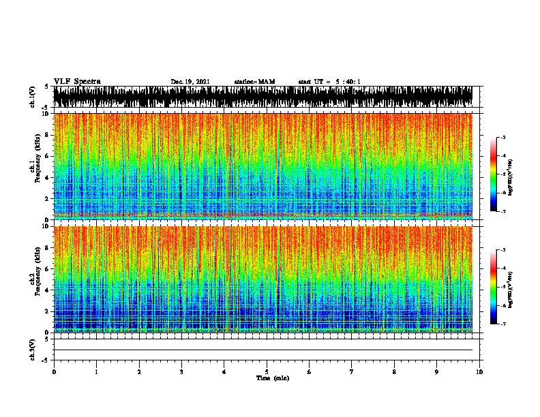Click the "5" tick label on the time axis
This screenshot has width=540, height=417.
point(267,372)
